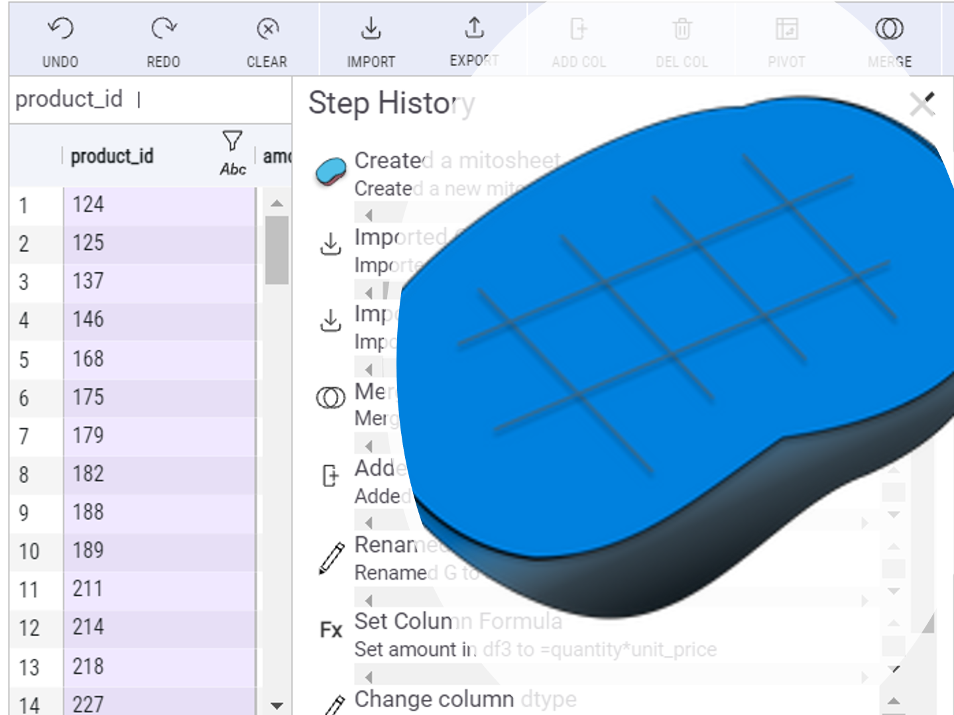Click the sheet's vertical scrollbar up arrow
954x715 pixels.
coord(277,203)
